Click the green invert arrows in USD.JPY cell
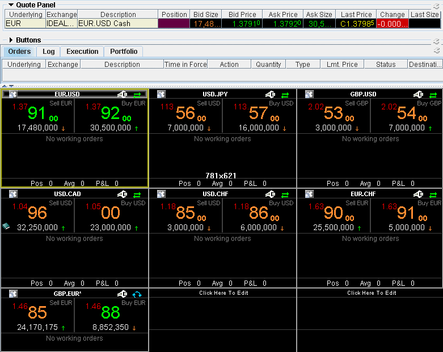 (285, 95)
